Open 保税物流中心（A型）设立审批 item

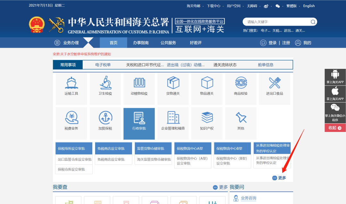click(x=193, y=161)
